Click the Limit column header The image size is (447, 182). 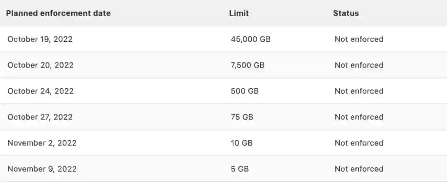tap(239, 13)
